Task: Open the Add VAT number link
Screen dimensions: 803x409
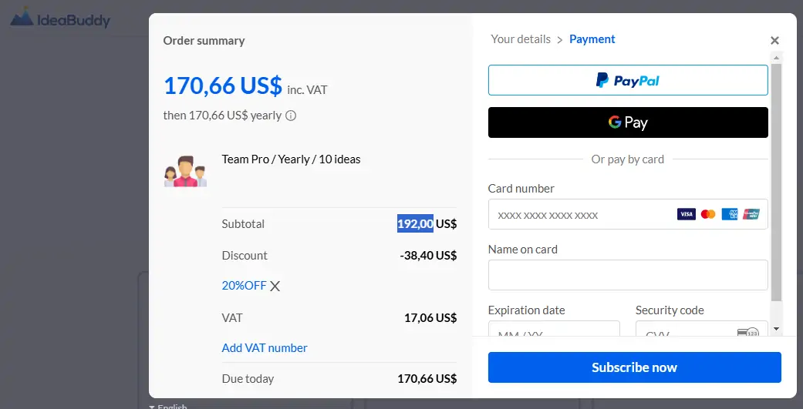Action: [x=265, y=347]
